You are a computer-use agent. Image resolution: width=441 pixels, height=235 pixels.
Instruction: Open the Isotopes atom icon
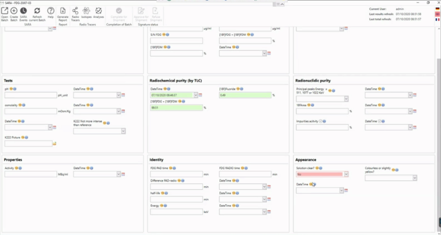86,11
